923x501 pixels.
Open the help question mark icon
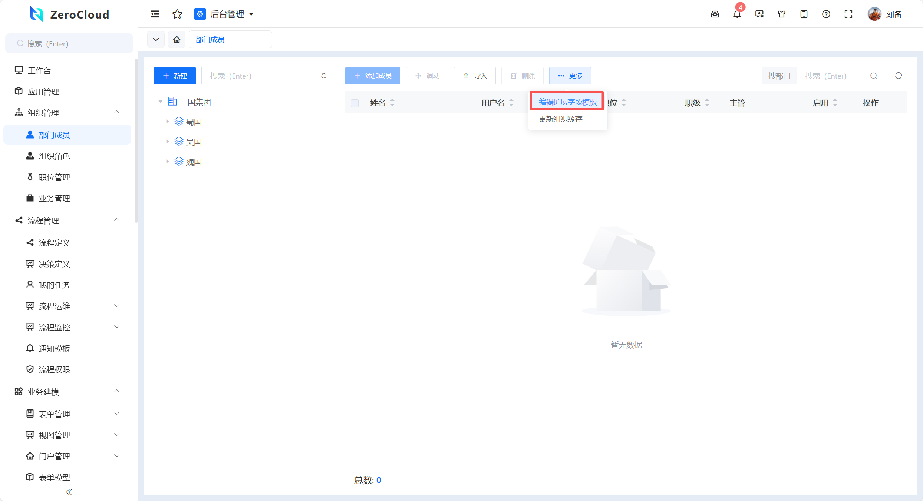(x=826, y=14)
